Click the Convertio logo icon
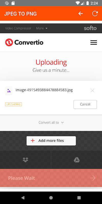 [x=9, y=42]
